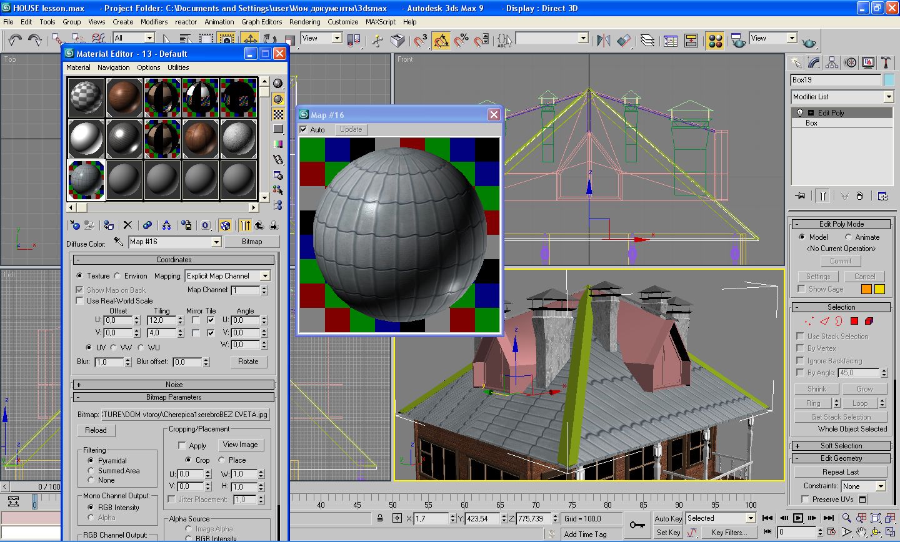Enable Ignore Backfacing checkbox
Screen dimensions: 900x542
point(801,361)
